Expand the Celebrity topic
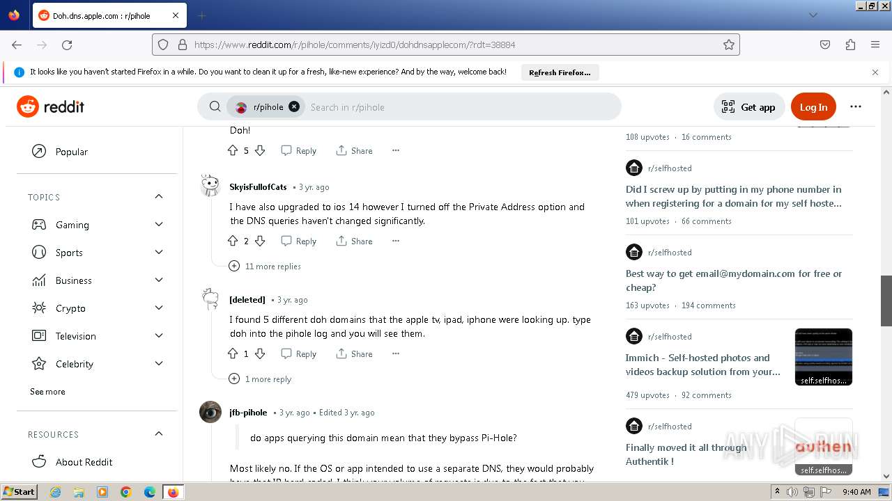 tap(159, 364)
